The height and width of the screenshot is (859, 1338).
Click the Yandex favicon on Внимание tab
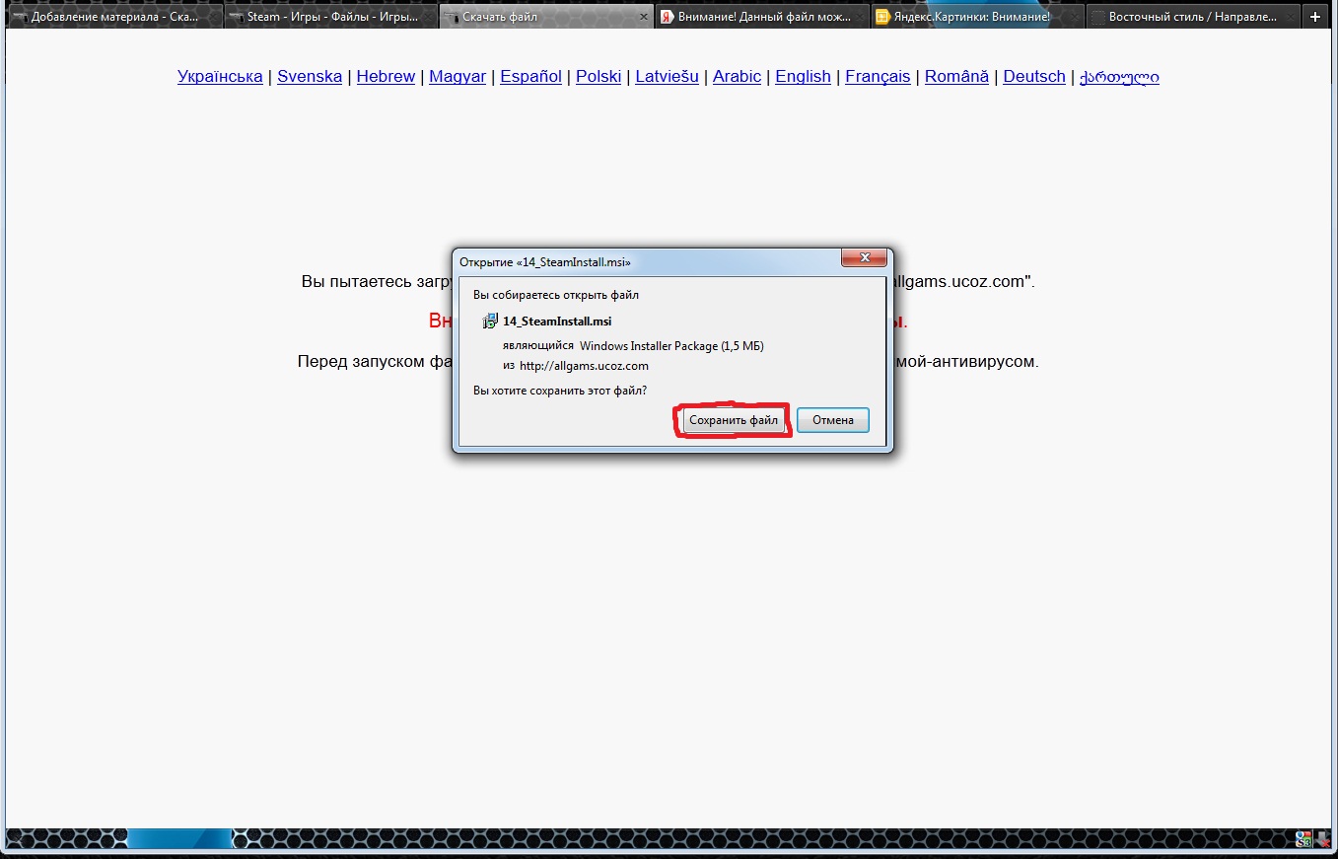point(668,17)
